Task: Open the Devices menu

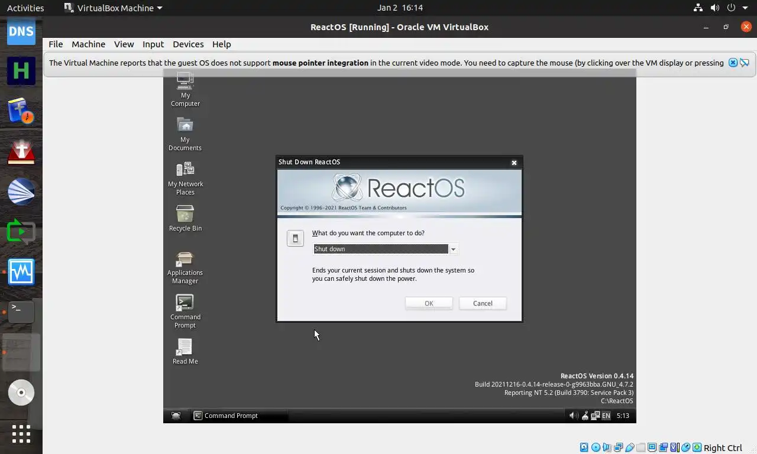Action: coord(188,44)
